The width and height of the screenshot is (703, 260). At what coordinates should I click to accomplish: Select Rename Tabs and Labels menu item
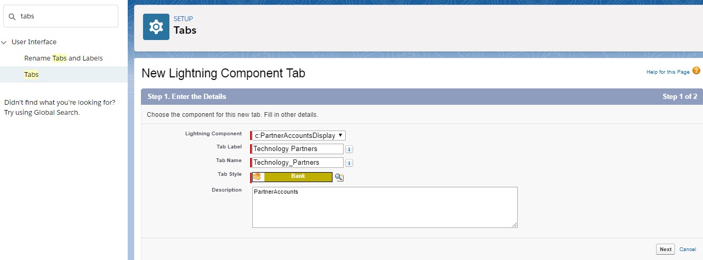pos(63,58)
